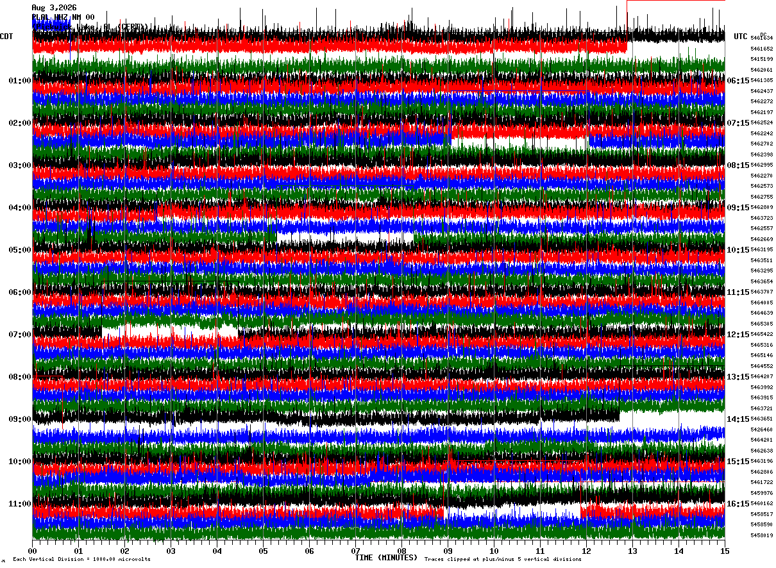Click the '11:15' UTC row label
The height and width of the screenshot is (568, 776).
pos(738,292)
